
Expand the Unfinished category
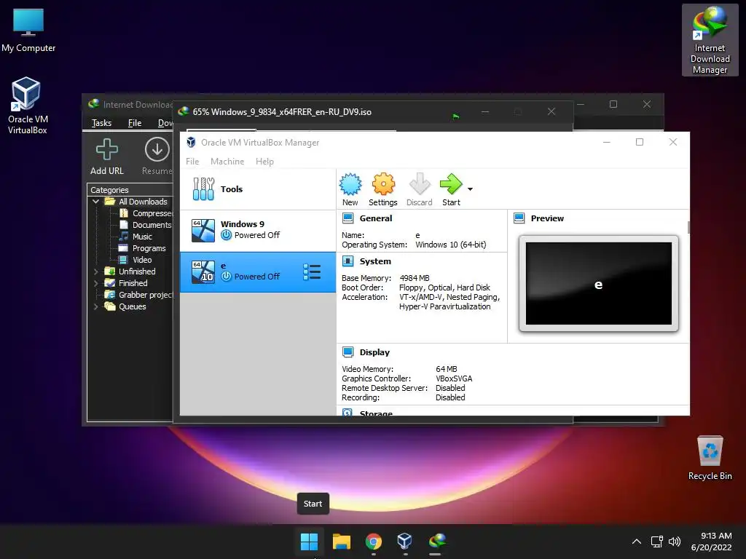pos(95,271)
